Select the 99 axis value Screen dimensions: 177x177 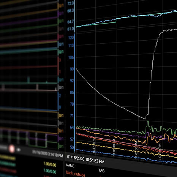72,69
